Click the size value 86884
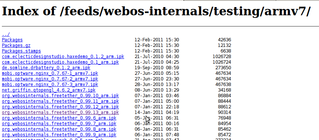Viewport: 319px width, 140px height. pos(225,96)
